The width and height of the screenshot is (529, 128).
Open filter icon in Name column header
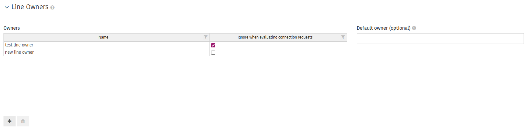click(206, 37)
